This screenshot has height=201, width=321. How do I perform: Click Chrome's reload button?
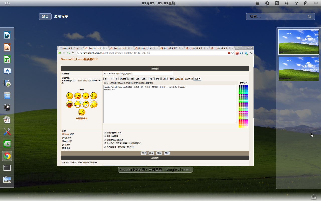68,53
